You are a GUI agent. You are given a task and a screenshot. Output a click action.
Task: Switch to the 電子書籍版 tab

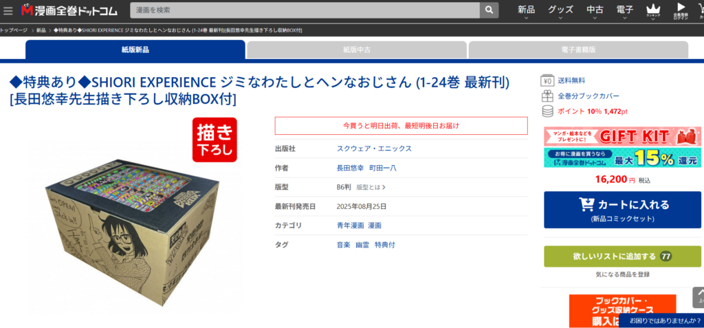(x=578, y=50)
